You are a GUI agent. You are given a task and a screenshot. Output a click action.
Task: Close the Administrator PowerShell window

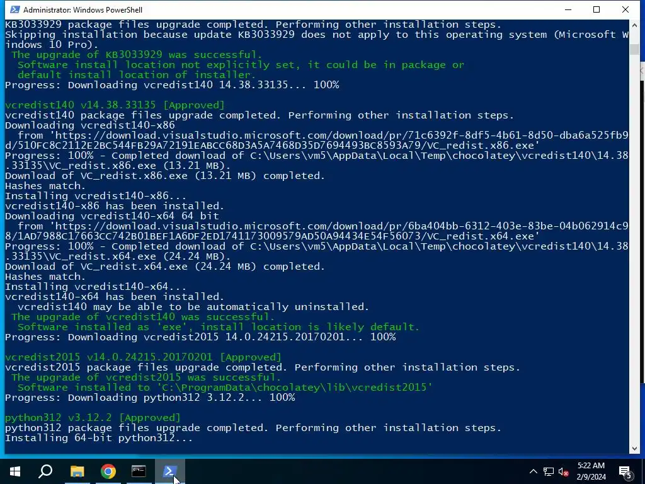(625, 9)
